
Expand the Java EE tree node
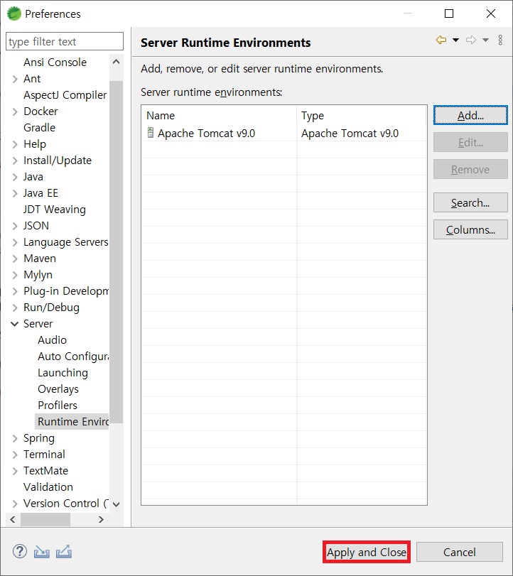[x=15, y=193]
